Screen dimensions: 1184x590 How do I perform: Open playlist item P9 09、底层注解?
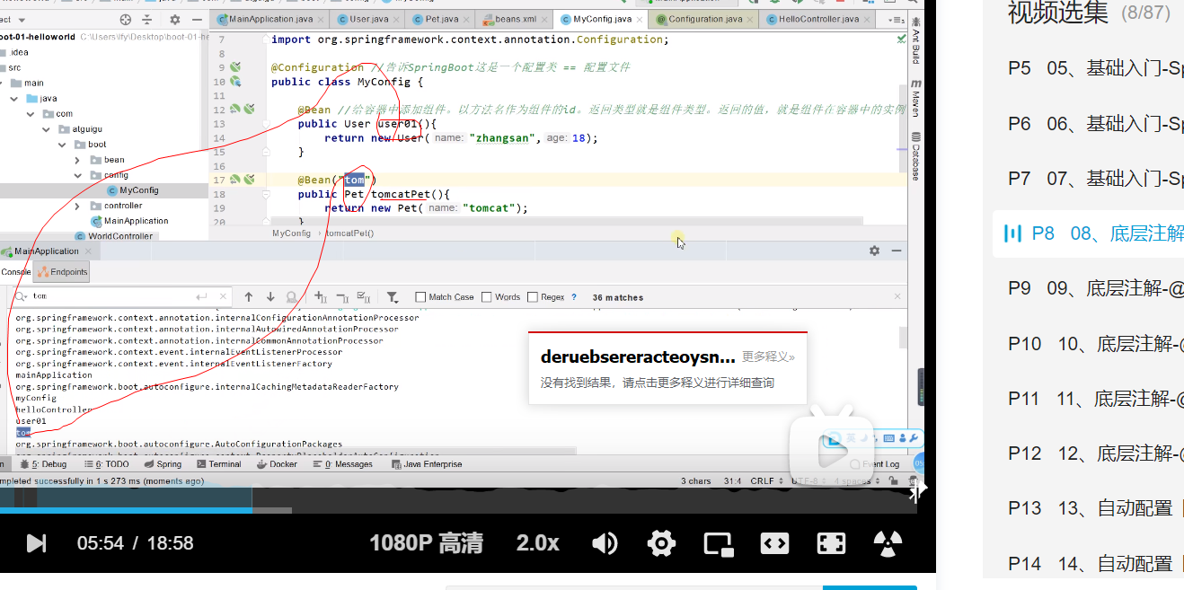pyautogui.click(x=1096, y=288)
